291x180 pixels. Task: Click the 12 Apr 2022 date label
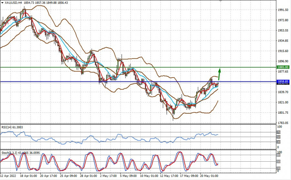click(8, 176)
